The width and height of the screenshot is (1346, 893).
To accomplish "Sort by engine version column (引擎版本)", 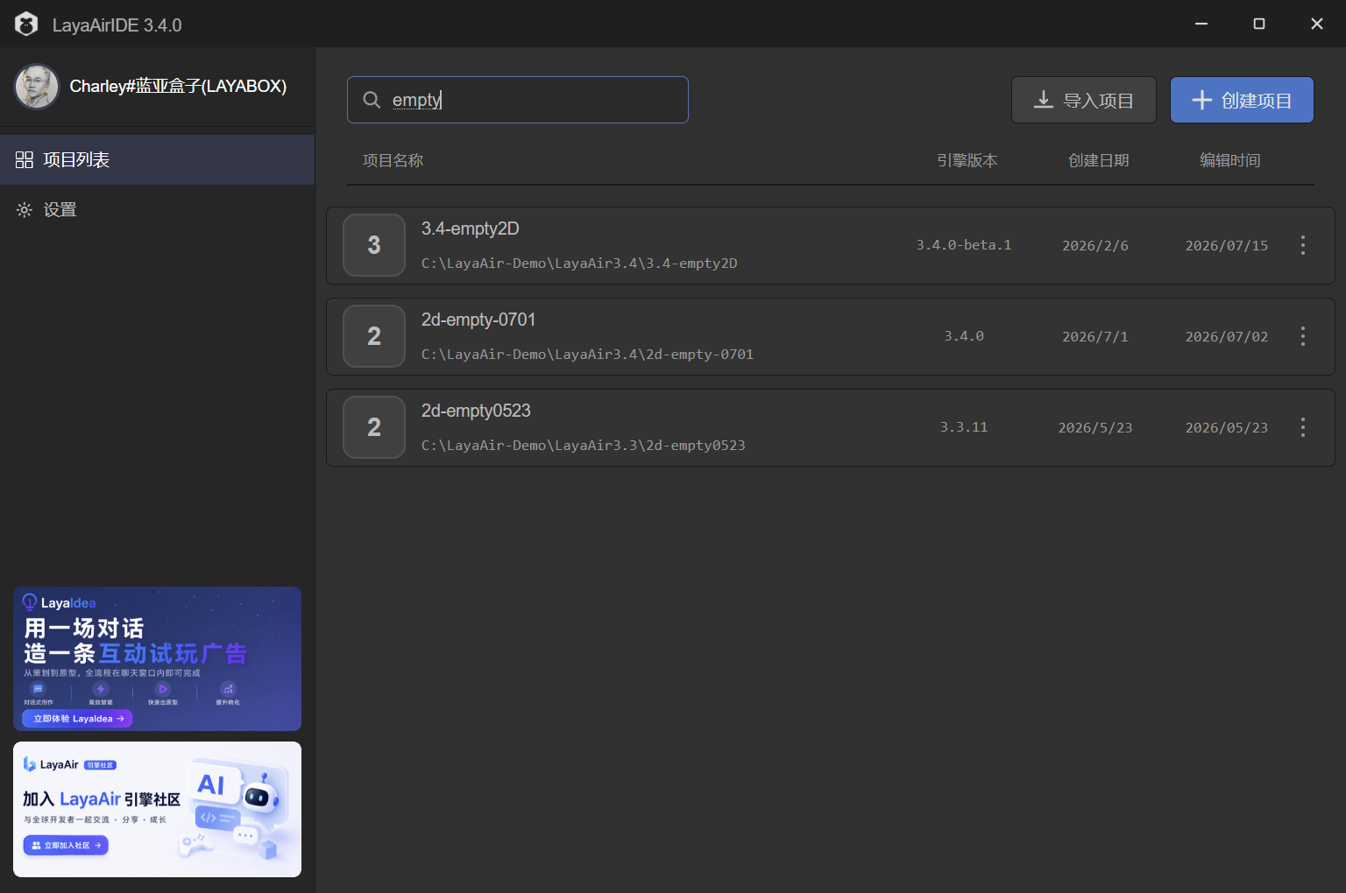I will click(967, 160).
